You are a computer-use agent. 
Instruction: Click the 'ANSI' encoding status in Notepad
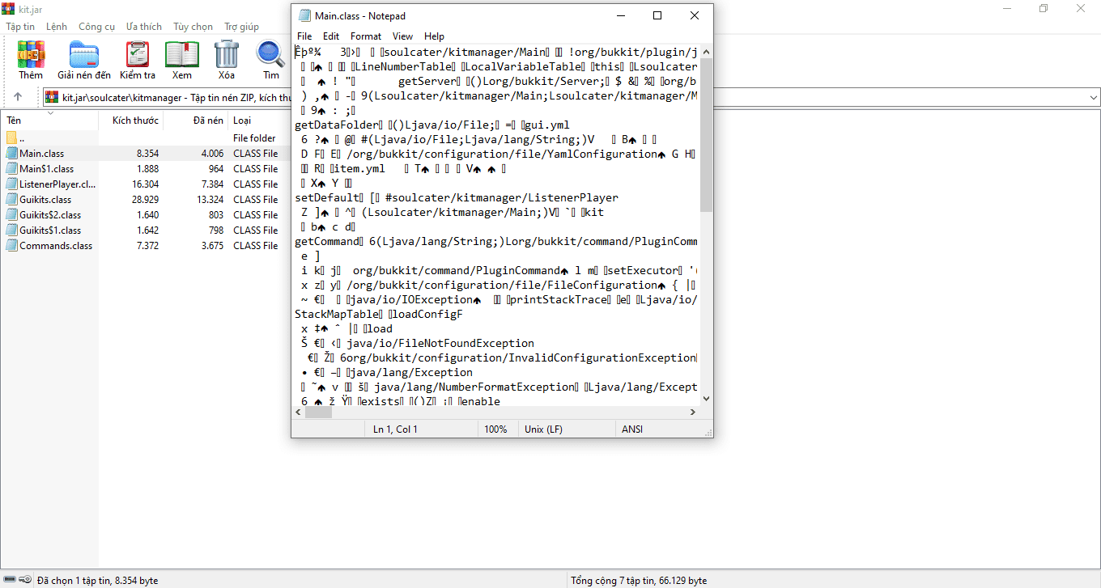coord(632,429)
